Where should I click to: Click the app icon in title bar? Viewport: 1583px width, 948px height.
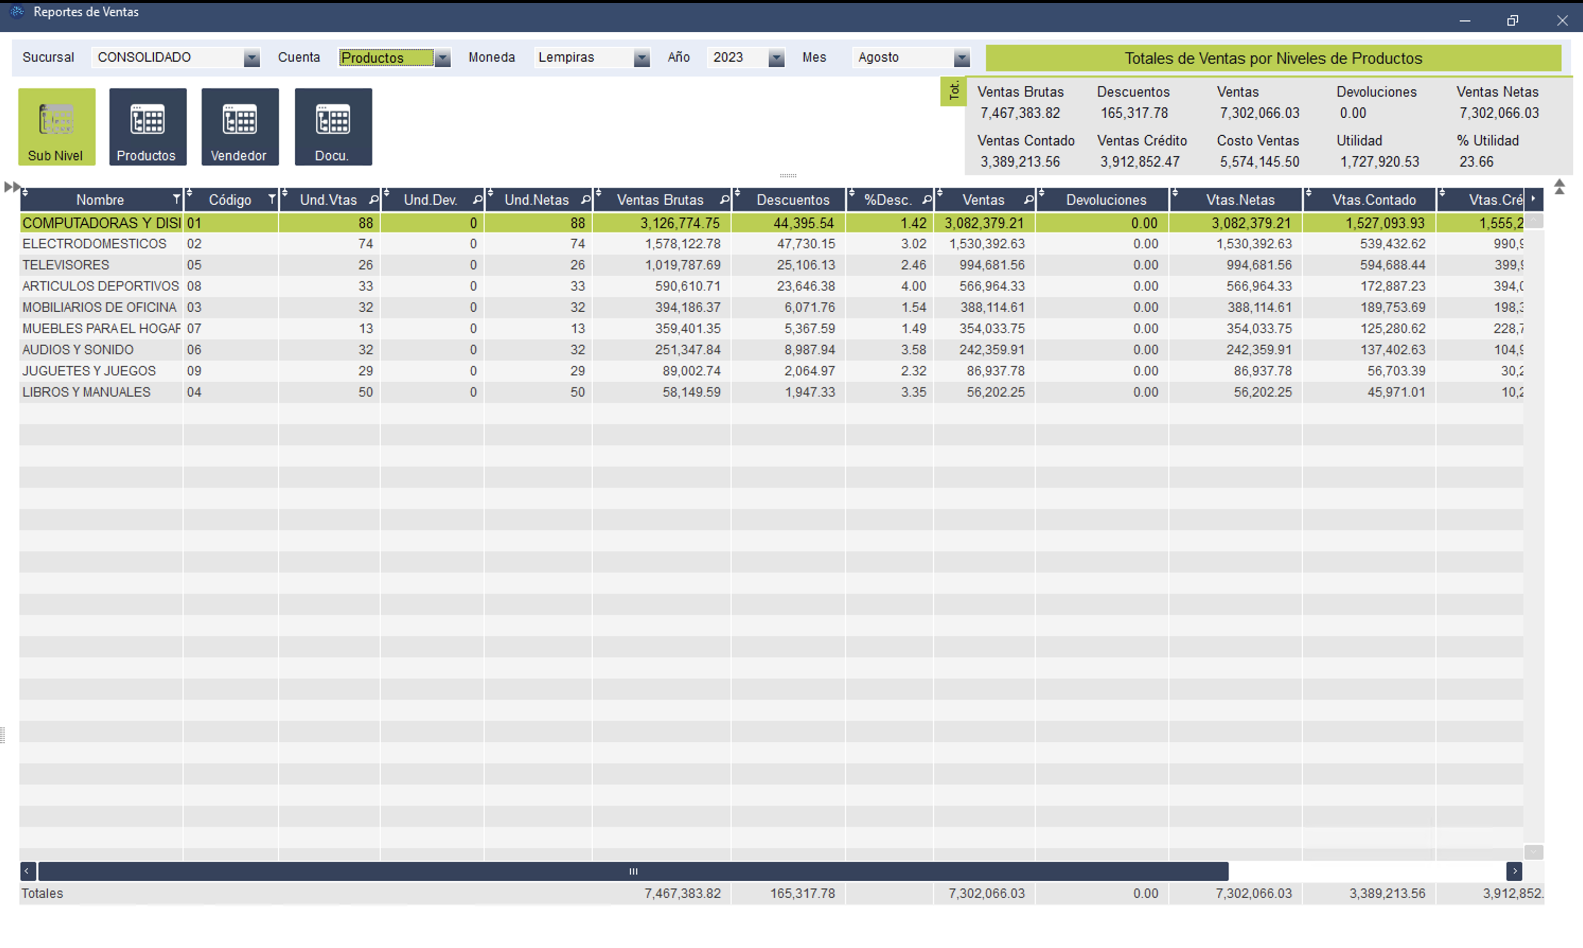(x=17, y=12)
